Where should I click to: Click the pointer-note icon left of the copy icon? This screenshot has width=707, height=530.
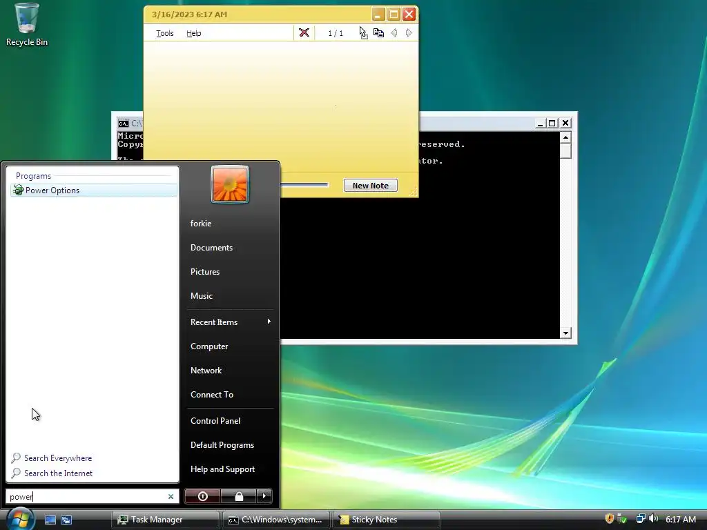363,33
